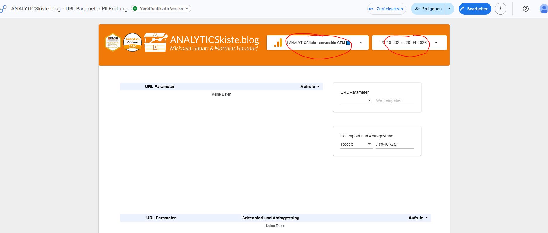
Task: Click the Seitenpfad und Abfragestring filter label
Action: pos(367,136)
